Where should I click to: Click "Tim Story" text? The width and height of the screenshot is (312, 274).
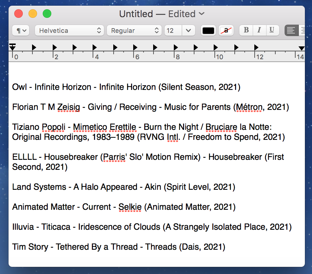click(x=30, y=247)
